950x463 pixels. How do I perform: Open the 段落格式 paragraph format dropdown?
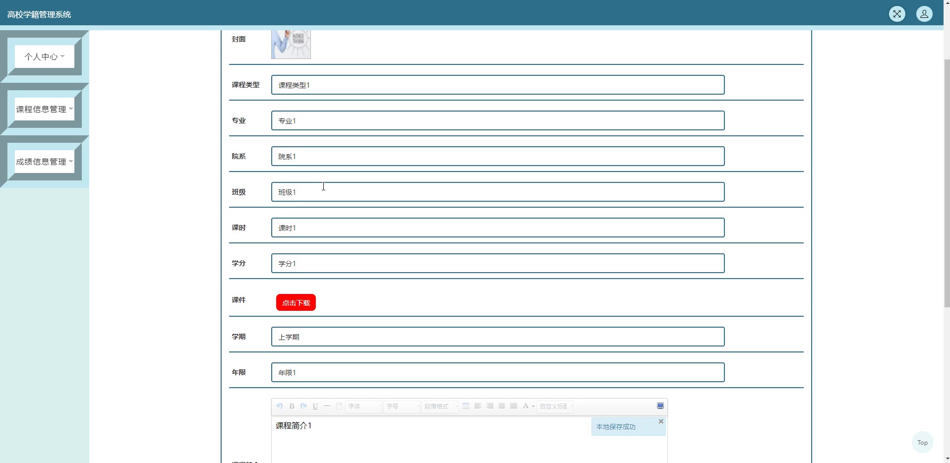pyautogui.click(x=440, y=406)
